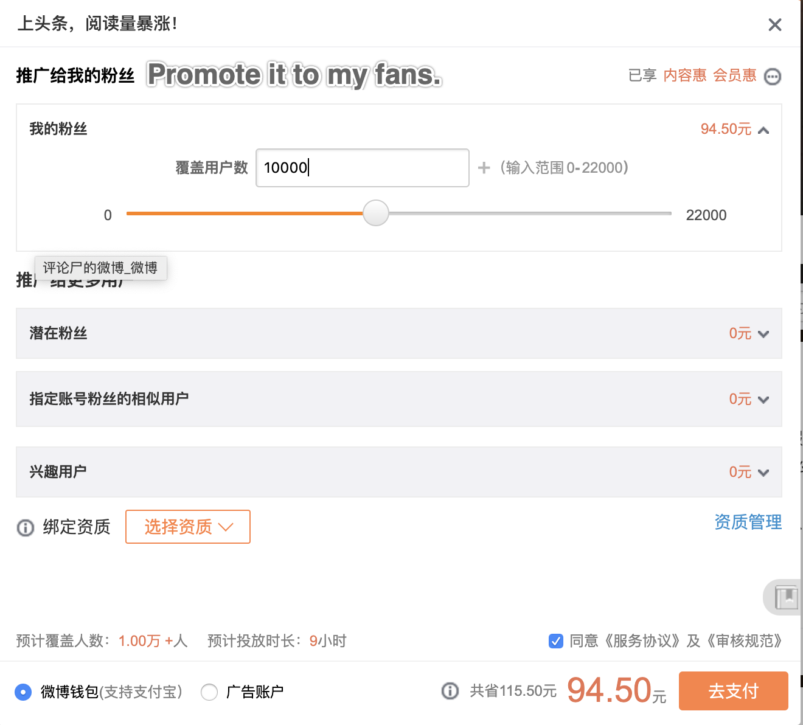Viewport: 803px width, 725px height.
Task: Click the info icon beside 共省115.50元
Action: [450, 691]
